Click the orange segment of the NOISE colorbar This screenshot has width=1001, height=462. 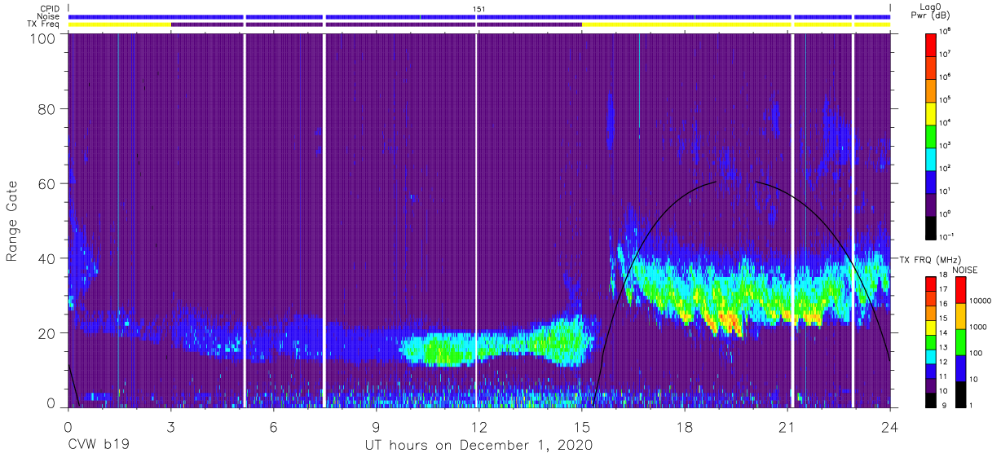click(963, 315)
